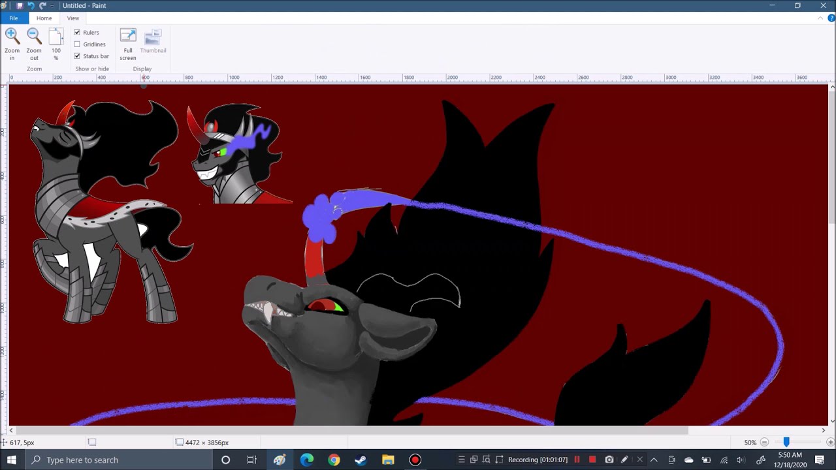Open the OneDrive cloud tray icon

688,460
